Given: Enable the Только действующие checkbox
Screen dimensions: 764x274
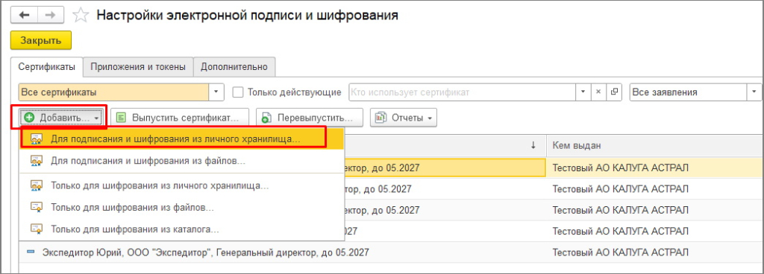Looking at the screenshot, I should [238, 92].
